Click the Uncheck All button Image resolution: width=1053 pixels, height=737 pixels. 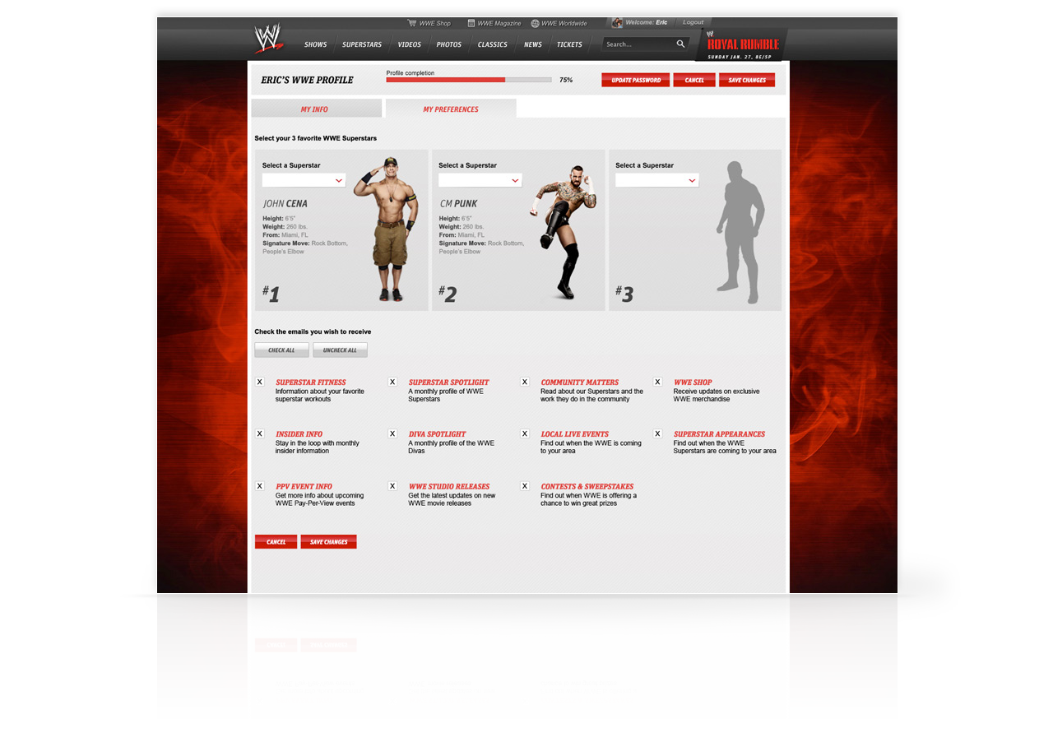coord(340,350)
